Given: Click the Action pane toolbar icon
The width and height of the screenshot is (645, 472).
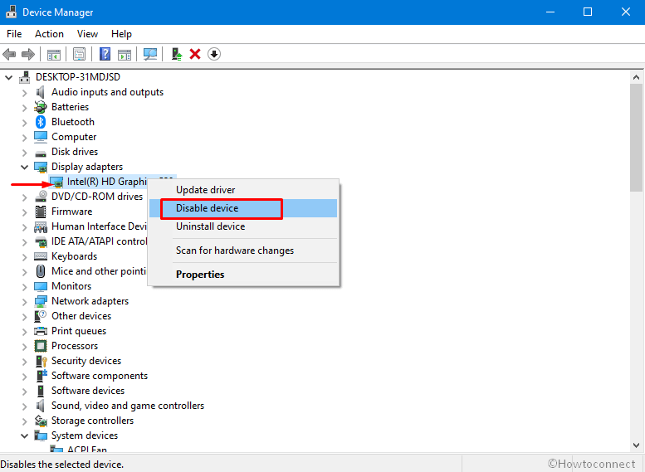Looking at the screenshot, I should coord(125,54).
